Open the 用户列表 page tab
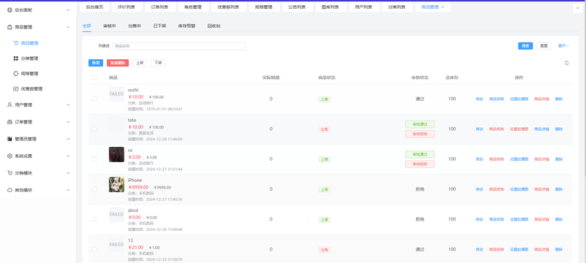This screenshot has width=586, height=263. (x=364, y=7)
